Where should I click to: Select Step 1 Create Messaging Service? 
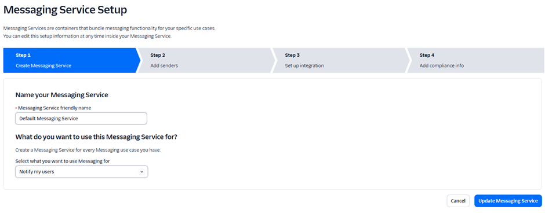pyautogui.click(x=71, y=60)
